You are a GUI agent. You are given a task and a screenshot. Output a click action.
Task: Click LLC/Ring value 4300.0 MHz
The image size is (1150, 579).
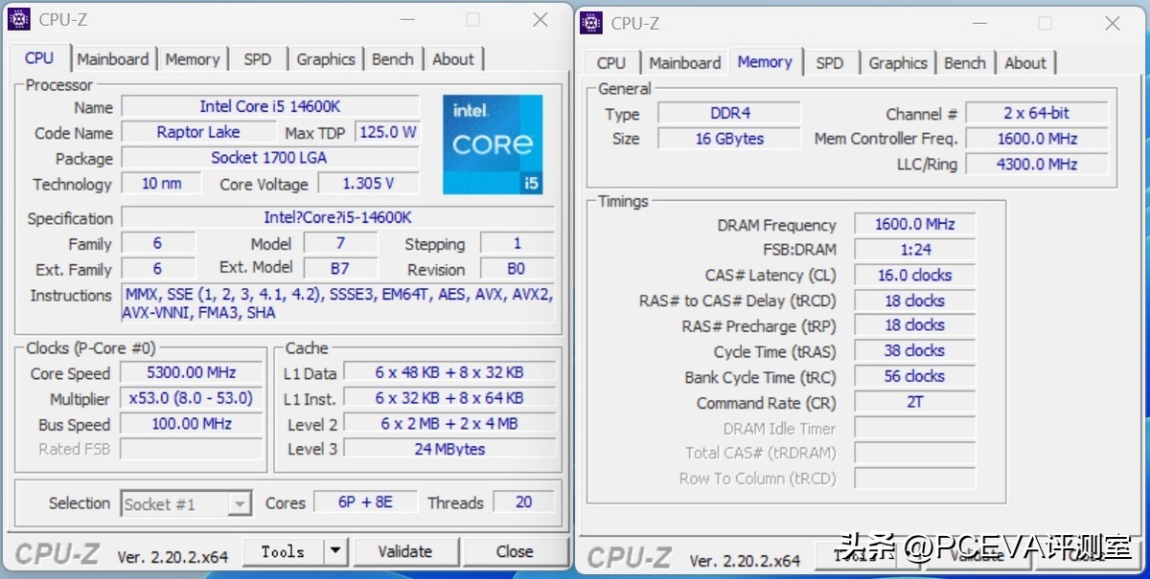pyautogui.click(x=1037, y=164)
